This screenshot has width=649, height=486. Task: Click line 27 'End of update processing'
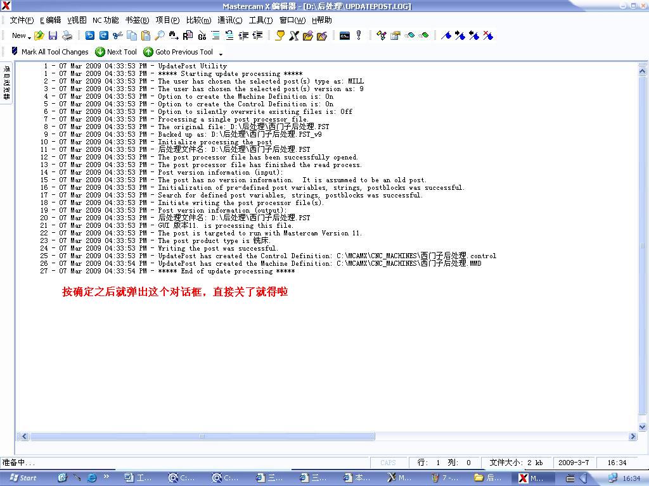[226, 271]
